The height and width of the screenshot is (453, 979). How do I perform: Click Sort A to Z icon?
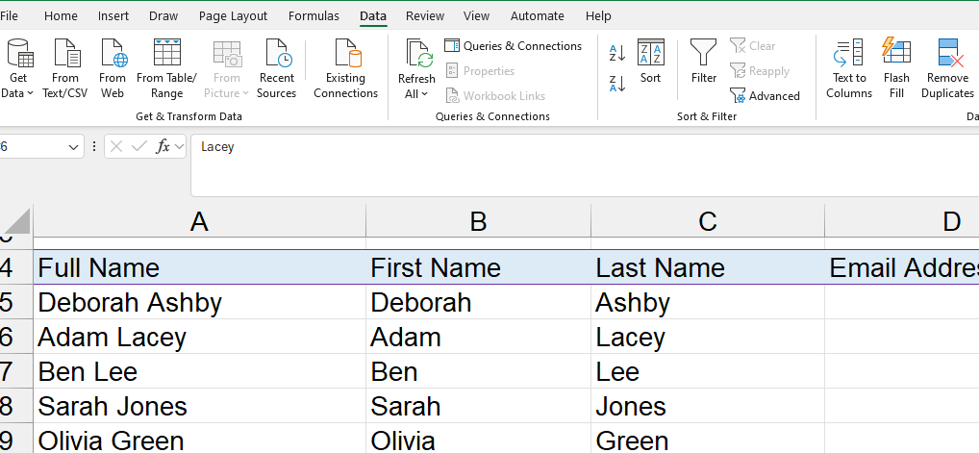617,54
